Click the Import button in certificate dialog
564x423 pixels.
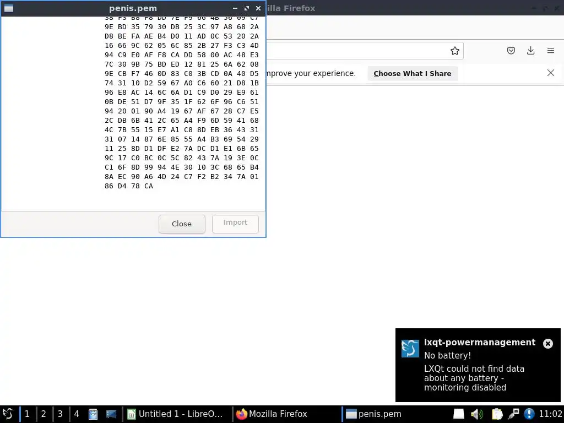[x=235, y=224]
